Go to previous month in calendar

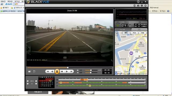point(28,84)
